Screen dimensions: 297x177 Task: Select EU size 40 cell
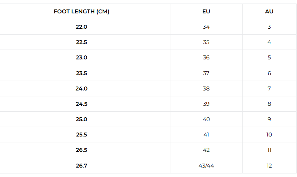point(206,119)
